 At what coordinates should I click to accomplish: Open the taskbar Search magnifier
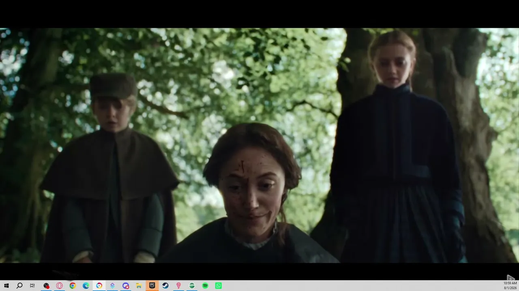(x=19, y=286)
